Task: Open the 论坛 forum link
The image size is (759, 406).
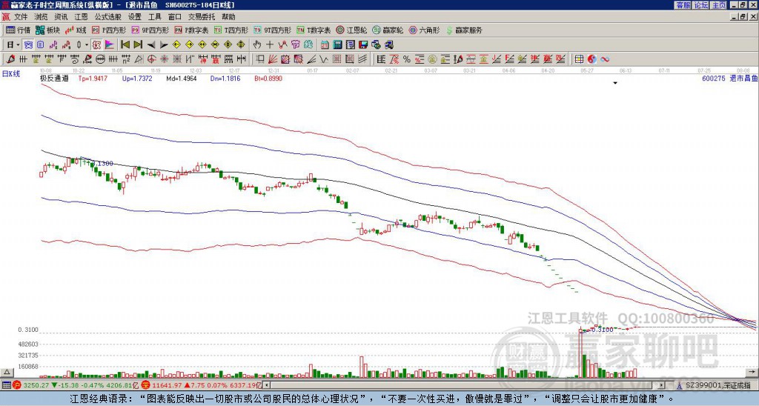Action: click(701, 5)
